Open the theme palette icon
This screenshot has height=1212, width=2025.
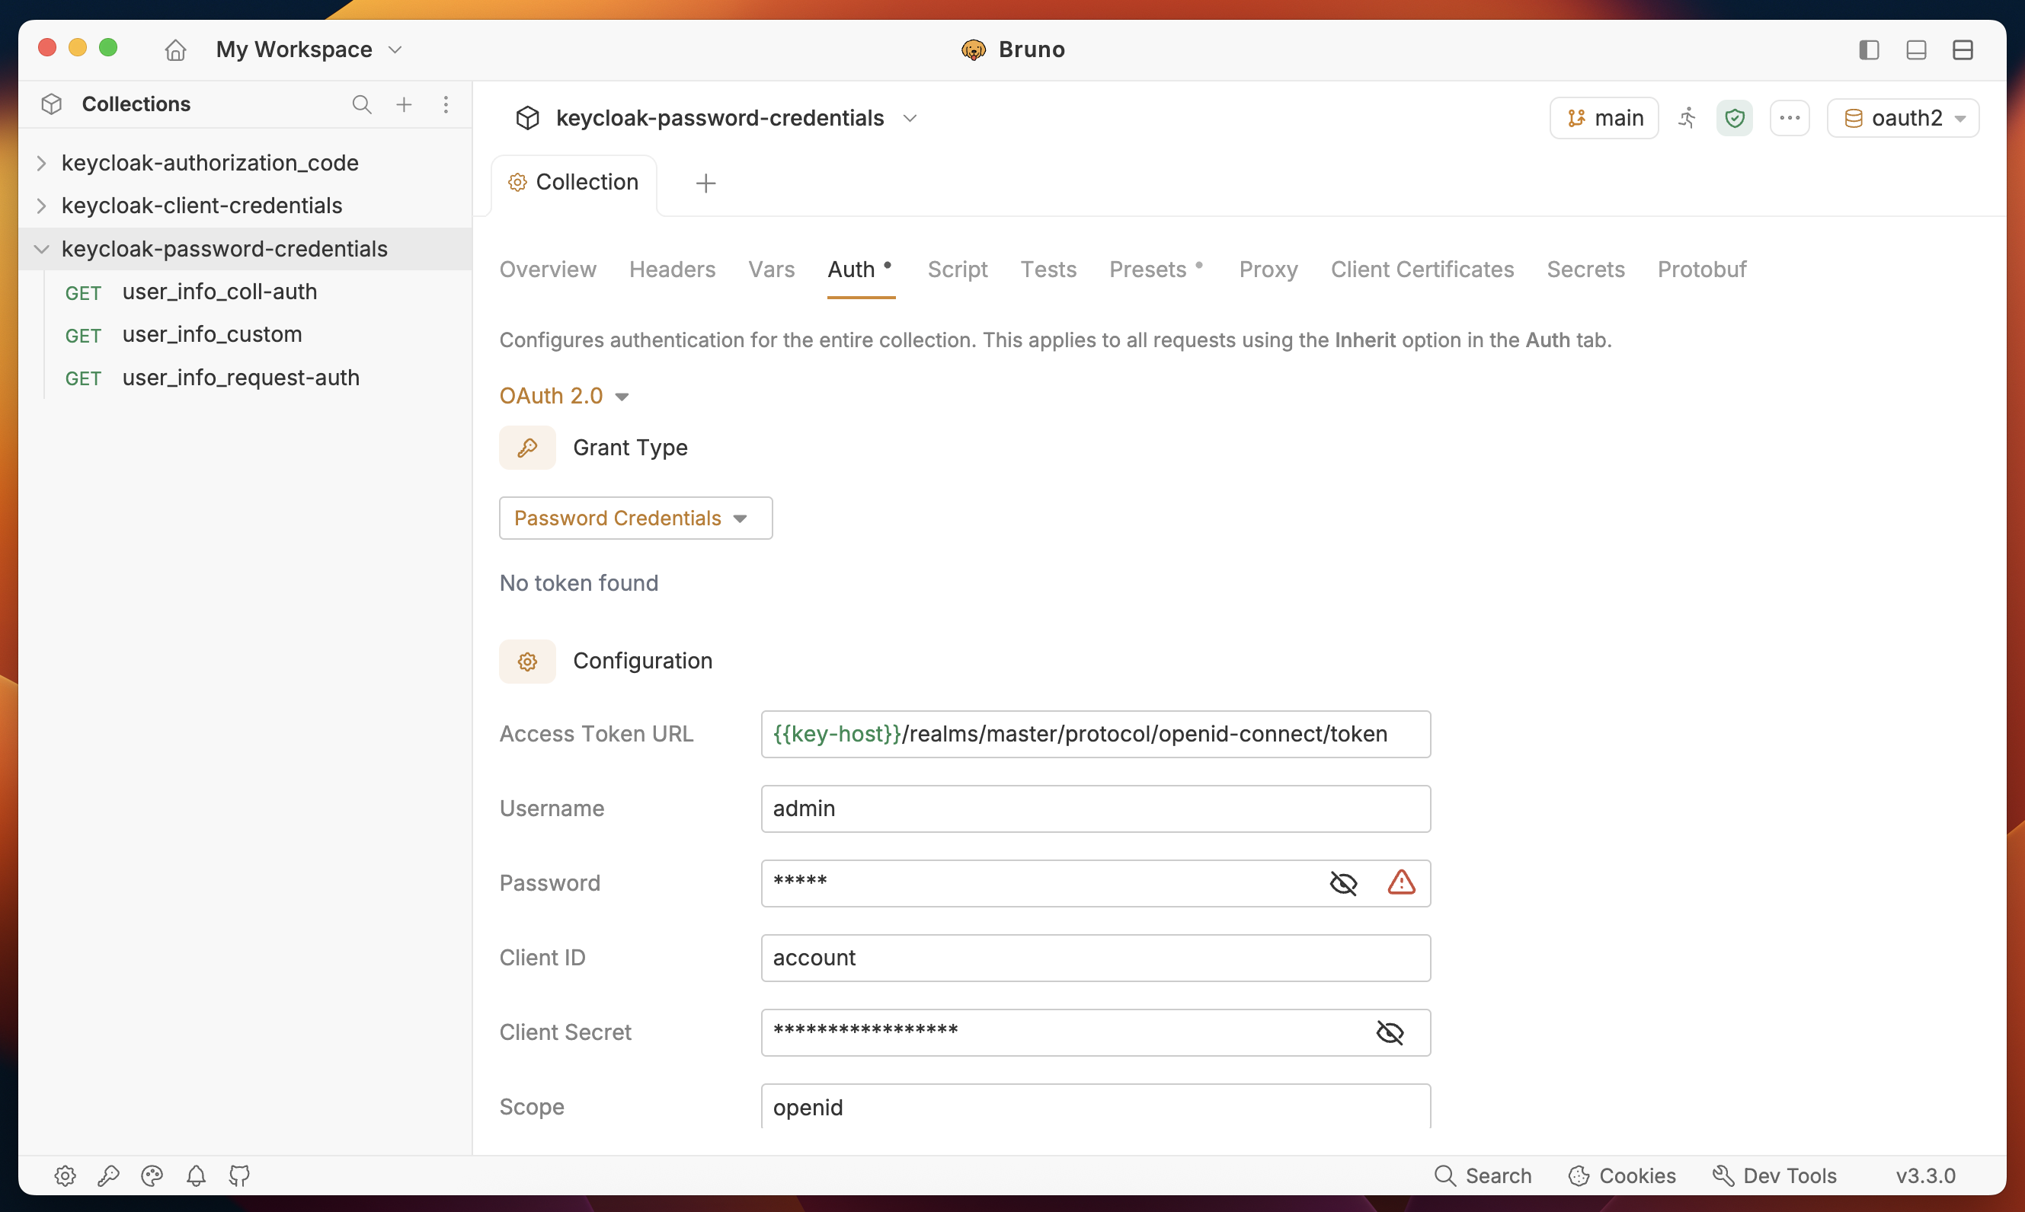point(152,1175)
